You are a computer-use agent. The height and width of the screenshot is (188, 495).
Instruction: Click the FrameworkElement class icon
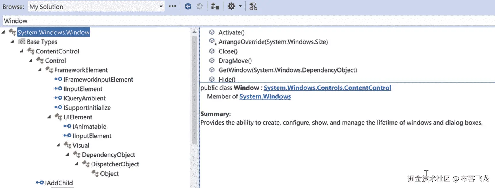49,70
